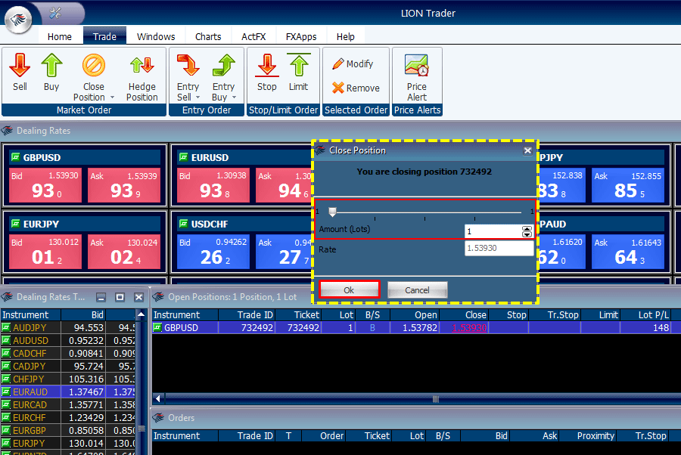This screenshot has height=455, width=681.
Task: Open the Price Alert tool
Action: (x=416, y=77)
